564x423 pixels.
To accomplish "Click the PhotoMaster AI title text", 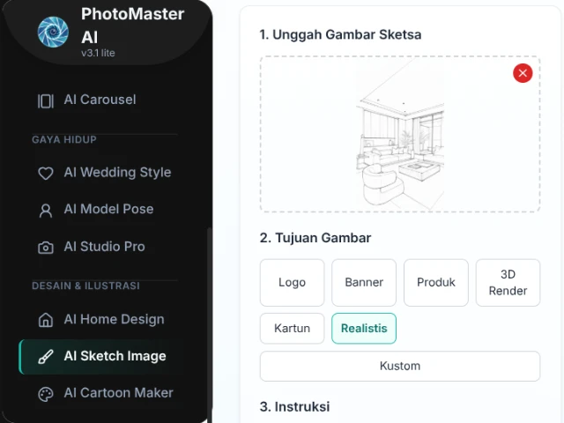I will tap(133, 26).
